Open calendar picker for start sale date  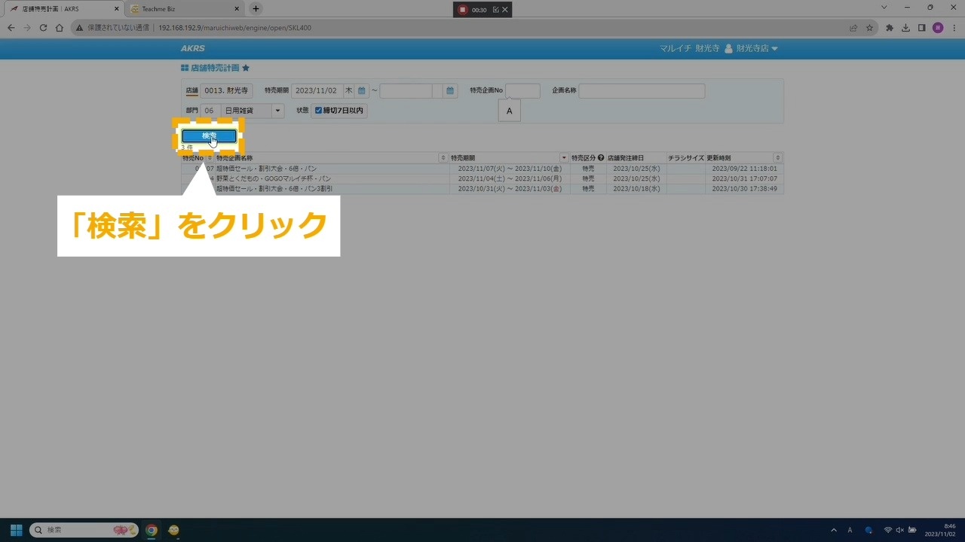click(x=362, y=91)
